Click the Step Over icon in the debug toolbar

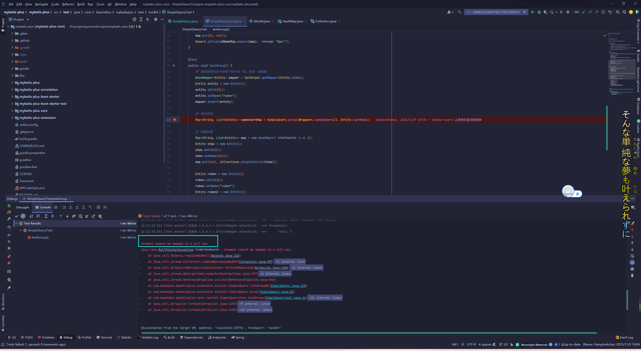(x=64, y=207)
